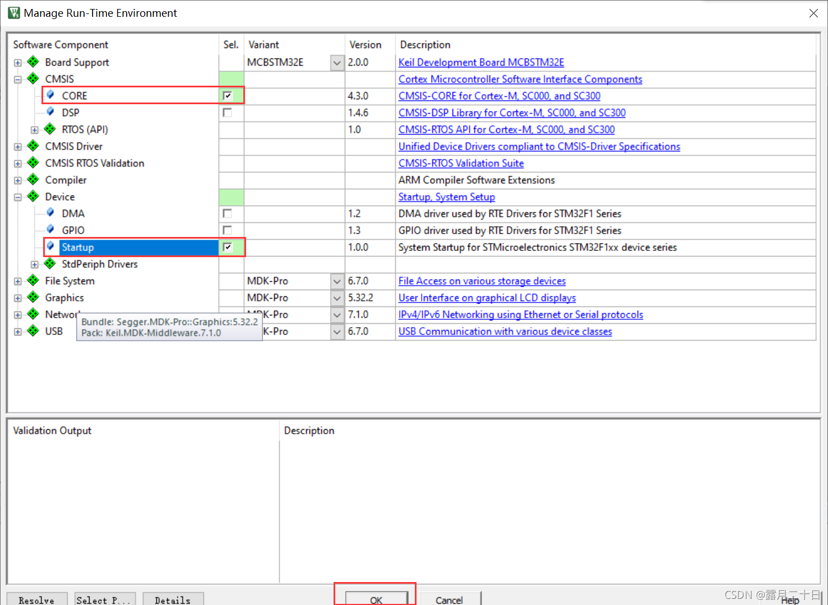The image size is (828, 605).
Task: Open Cortex Microcontroller Software Interface Components link
Action: (x=520, y=79)
